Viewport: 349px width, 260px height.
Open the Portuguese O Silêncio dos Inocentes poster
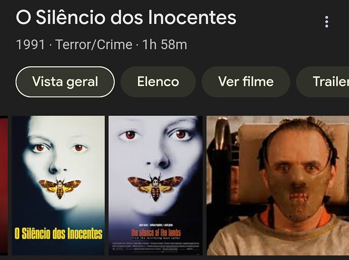tap(58, 185)
